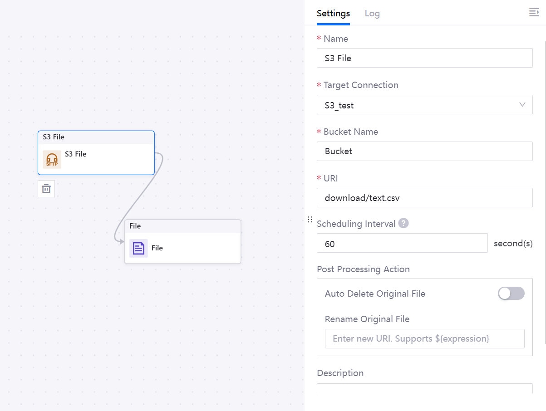The height and width of the screenshot is (411, 546).
Task: Click the Scheduling Interval value field
Action: [402, 244]
